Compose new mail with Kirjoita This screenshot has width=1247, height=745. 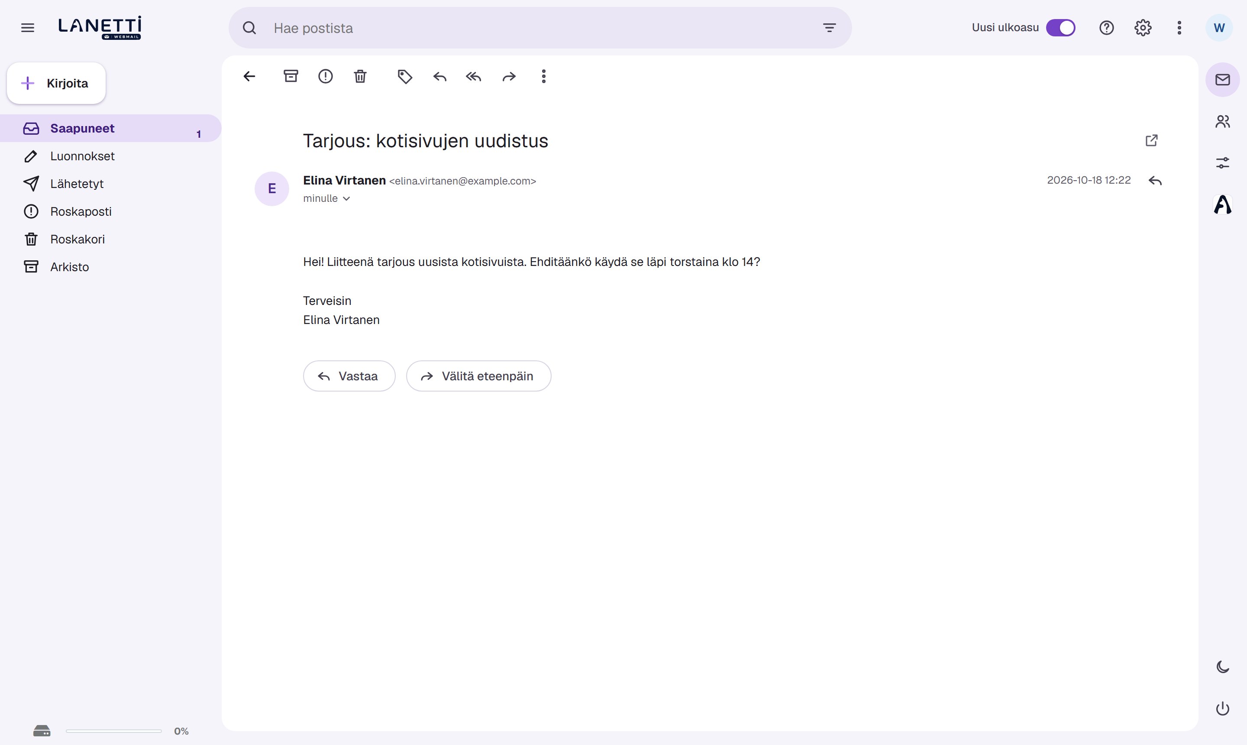(56, 83)
